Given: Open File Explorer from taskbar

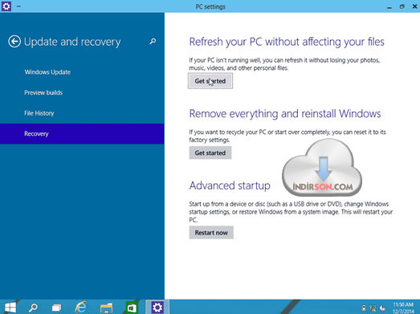Looking at the screenshot, I should 106,308.
